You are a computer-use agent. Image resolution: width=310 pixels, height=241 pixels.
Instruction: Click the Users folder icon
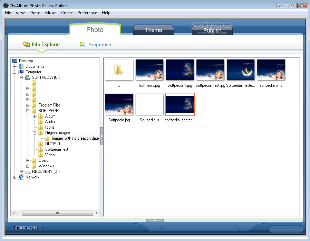tap(34, 160)
